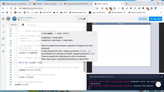Click the pygame.display.flip() line
The height and width of the screenshot is (92, 164).
click(x=30, y=70)
